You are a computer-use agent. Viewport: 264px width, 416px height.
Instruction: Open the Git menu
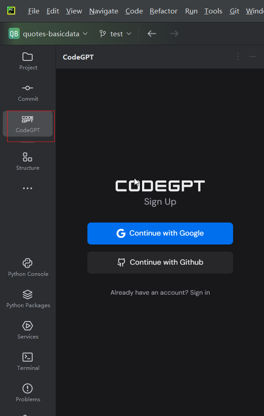coord(234,11)
